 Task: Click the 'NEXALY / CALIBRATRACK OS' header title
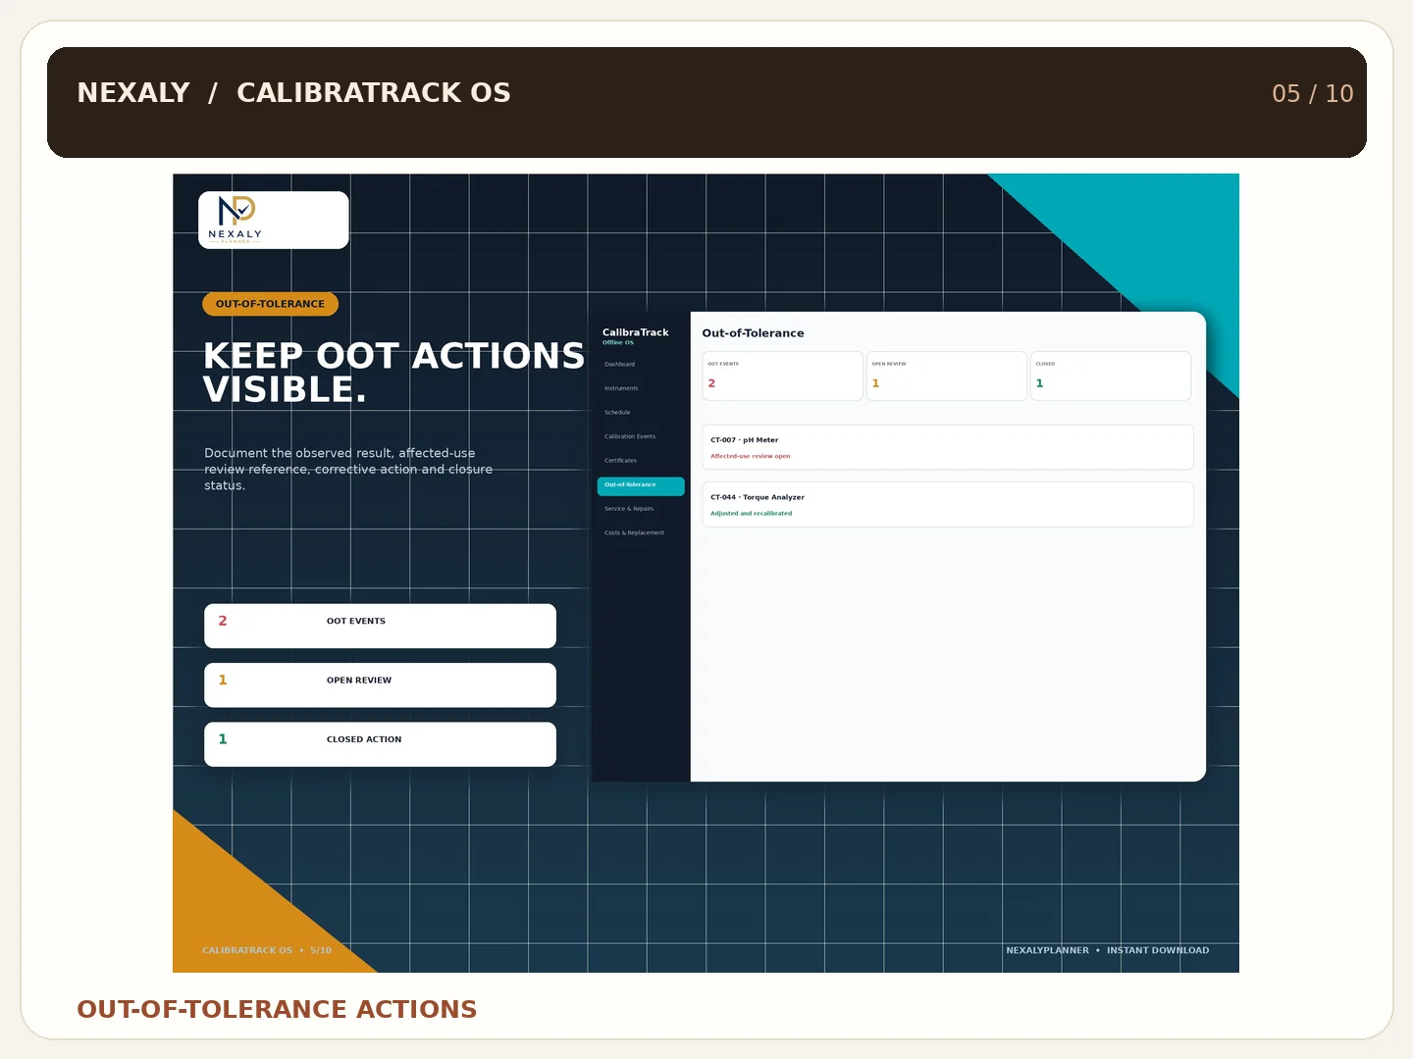[293, 93]
